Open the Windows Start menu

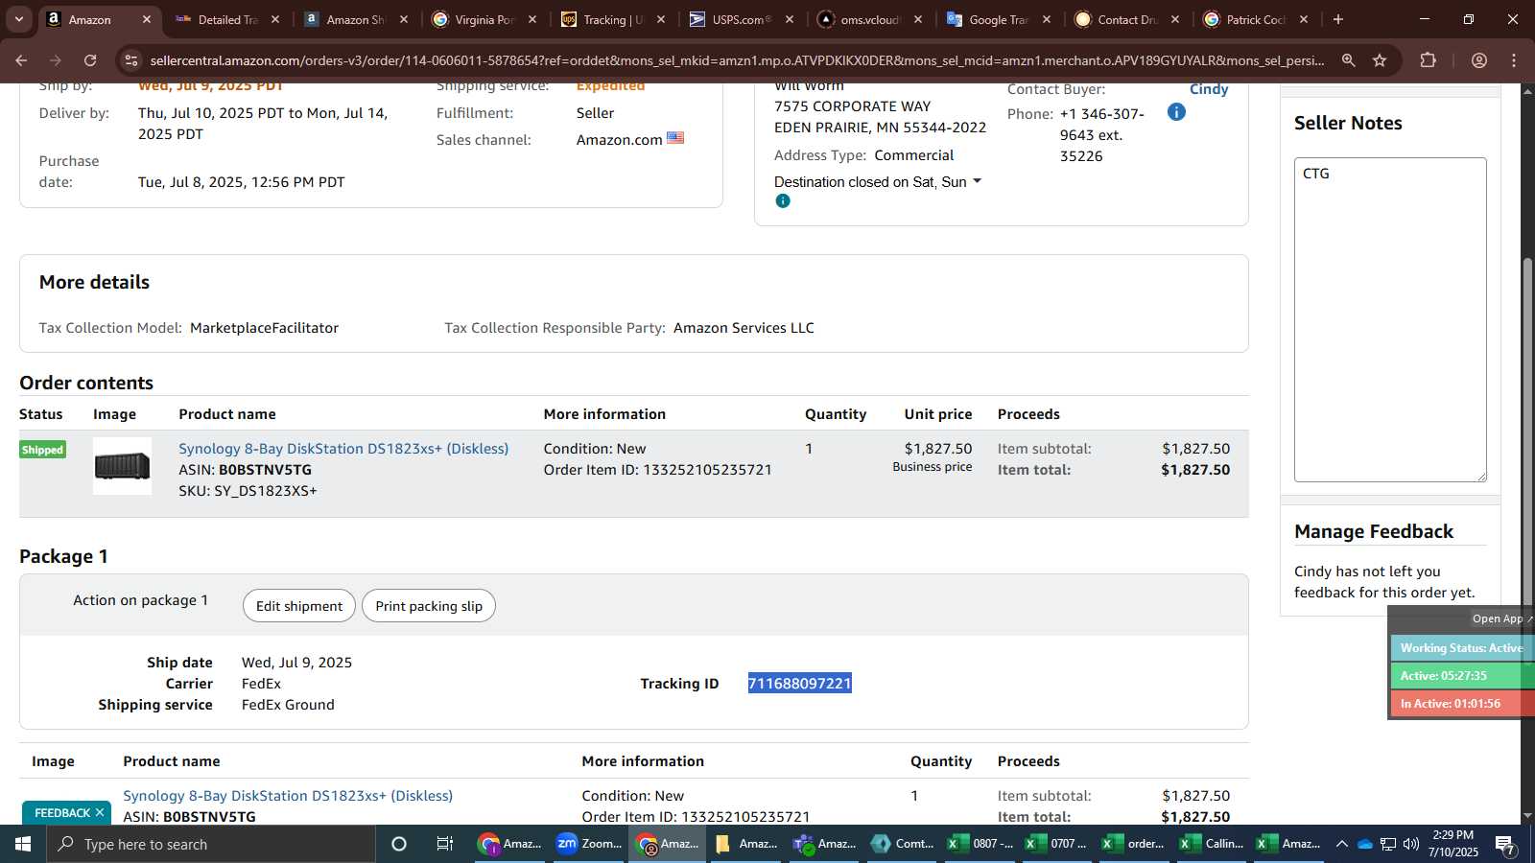[23, 844]
